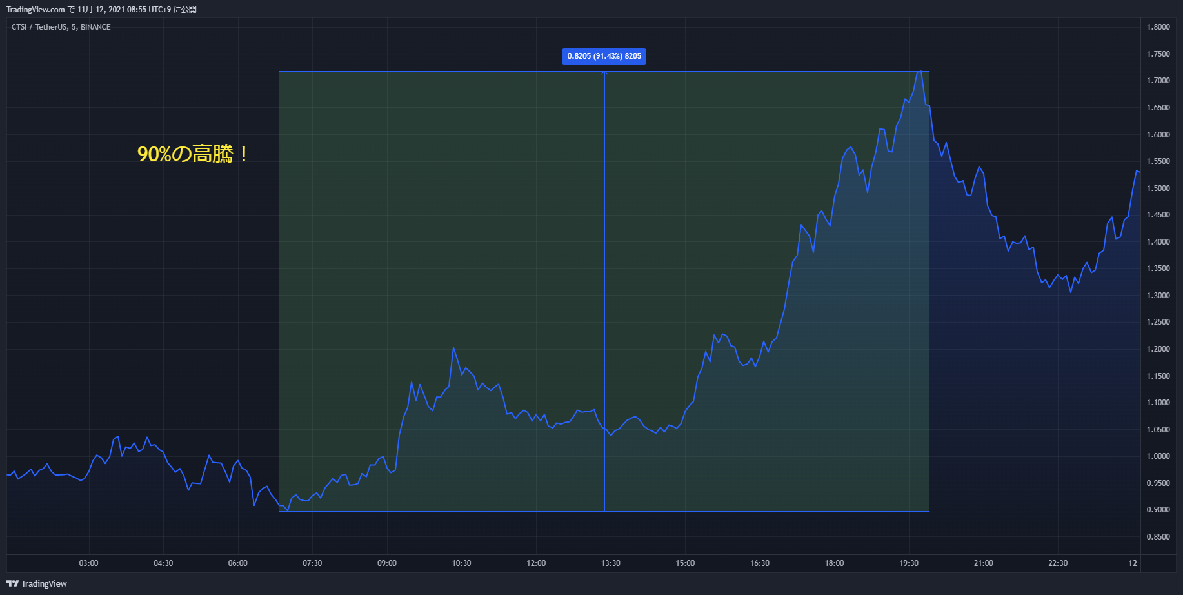Click the TradingView logo at bottom left

[x=37, y=583]
